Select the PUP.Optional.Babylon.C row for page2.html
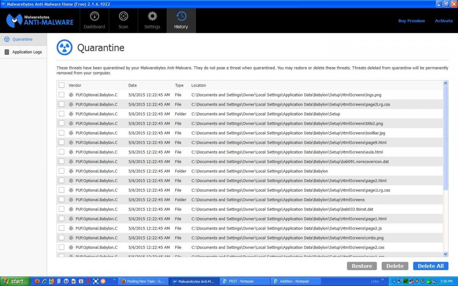The image size is (458, 286). pyautogui.click(x=250, y=180)
